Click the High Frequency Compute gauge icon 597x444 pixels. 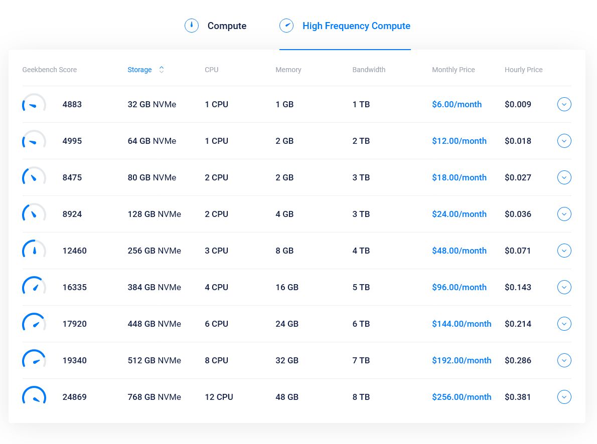point(286,26)
